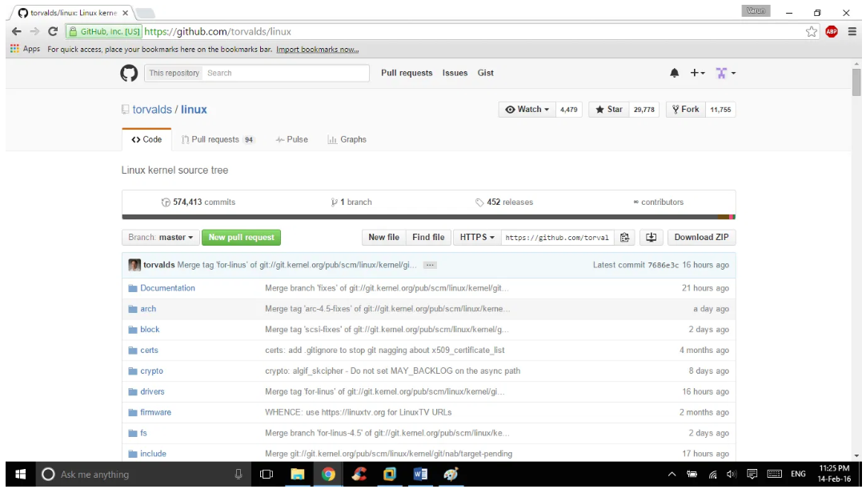Open the Documentation folder
The height and width of the screenshot is (493, 866).
click(167, 288)
